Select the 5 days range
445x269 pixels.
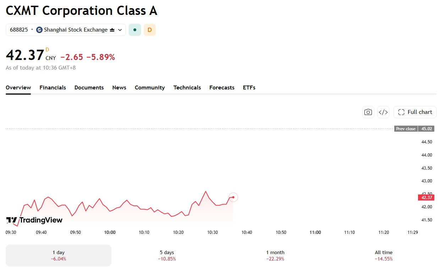[x=167, y=256]
